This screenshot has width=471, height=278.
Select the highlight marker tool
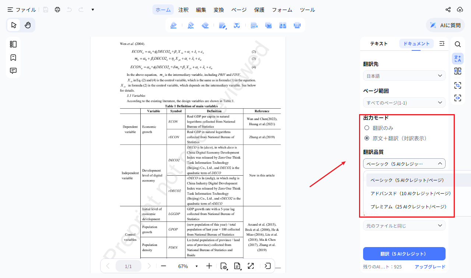point(173,25)
